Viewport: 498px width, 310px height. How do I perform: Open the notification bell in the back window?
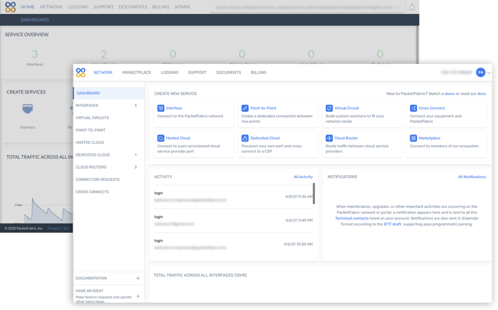pyautogui.click(x=412, y=7)
